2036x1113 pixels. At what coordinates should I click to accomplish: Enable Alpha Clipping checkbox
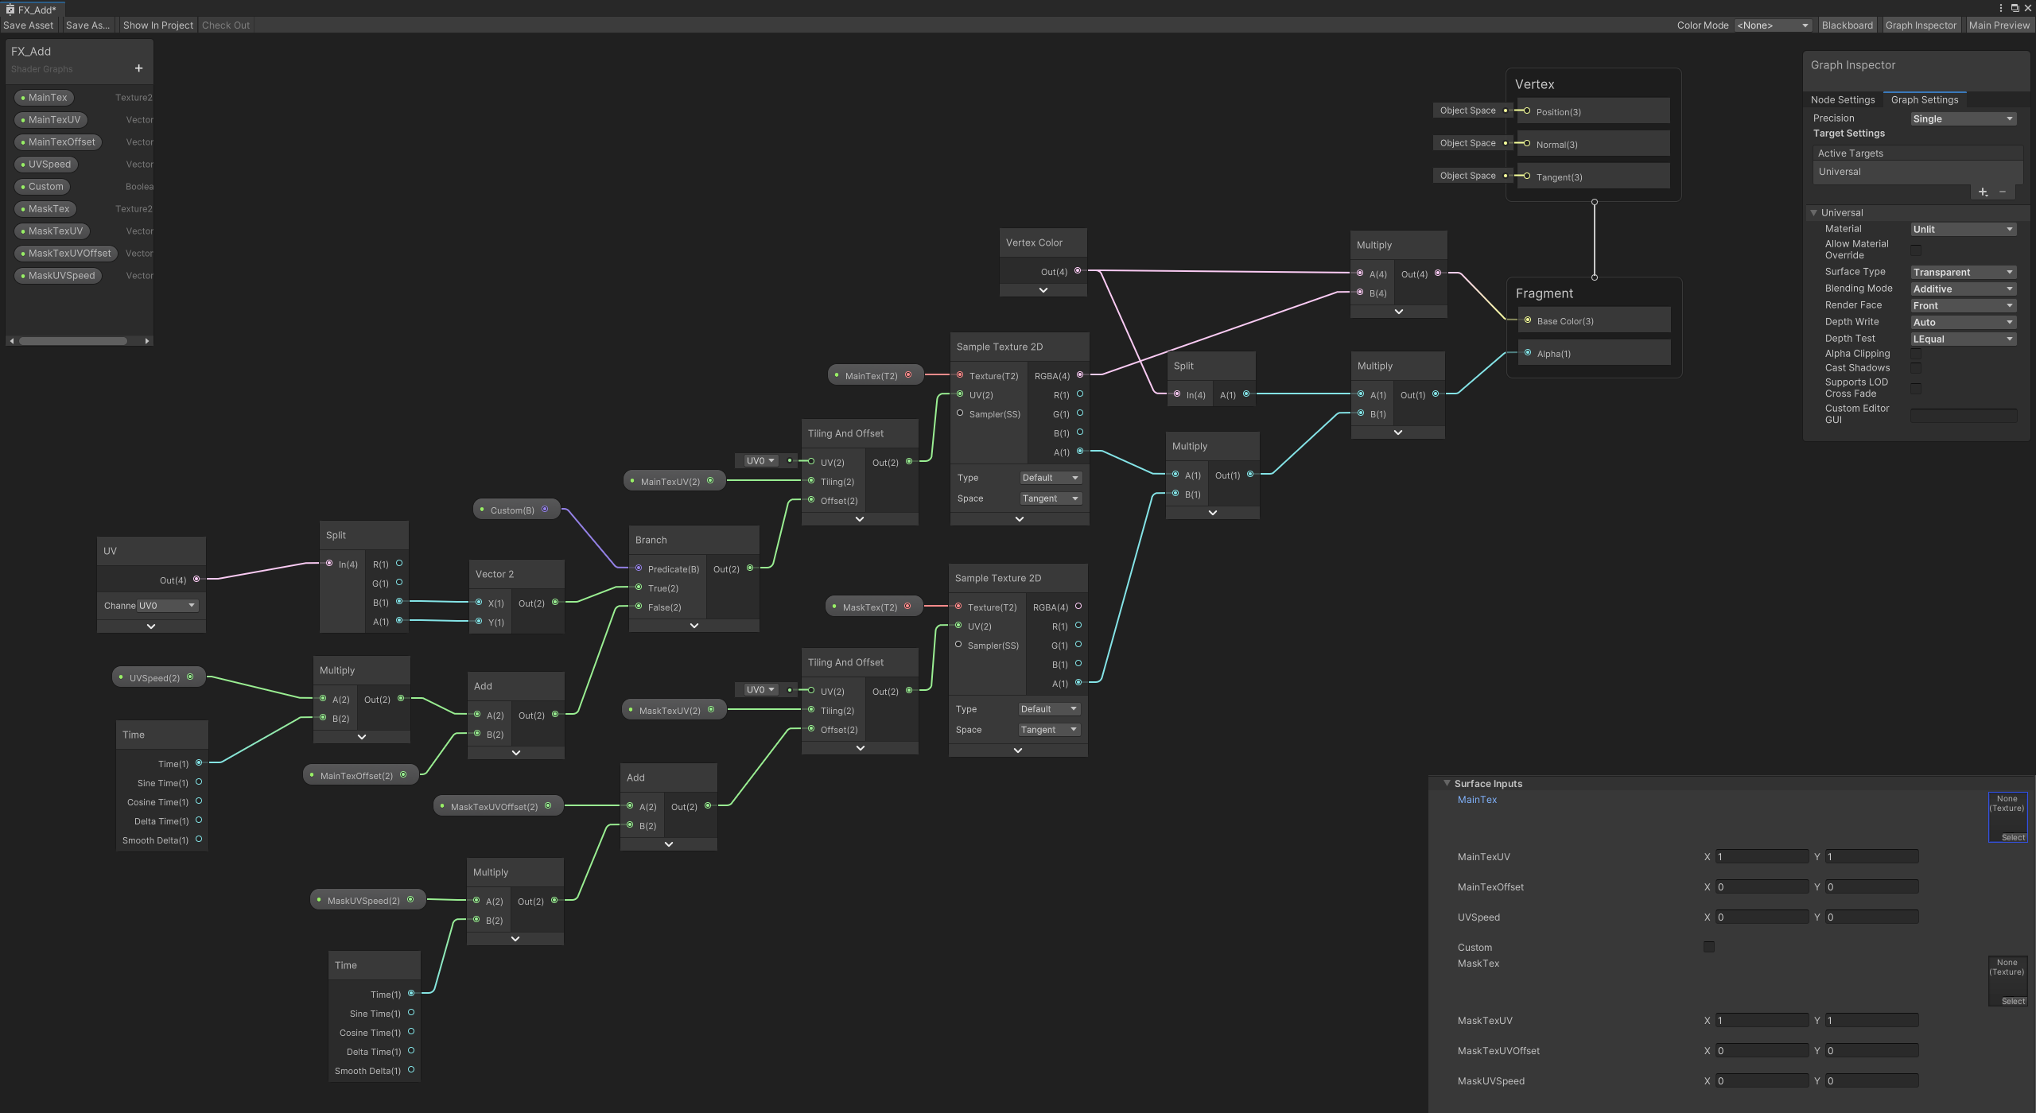tap(1916, 354)
